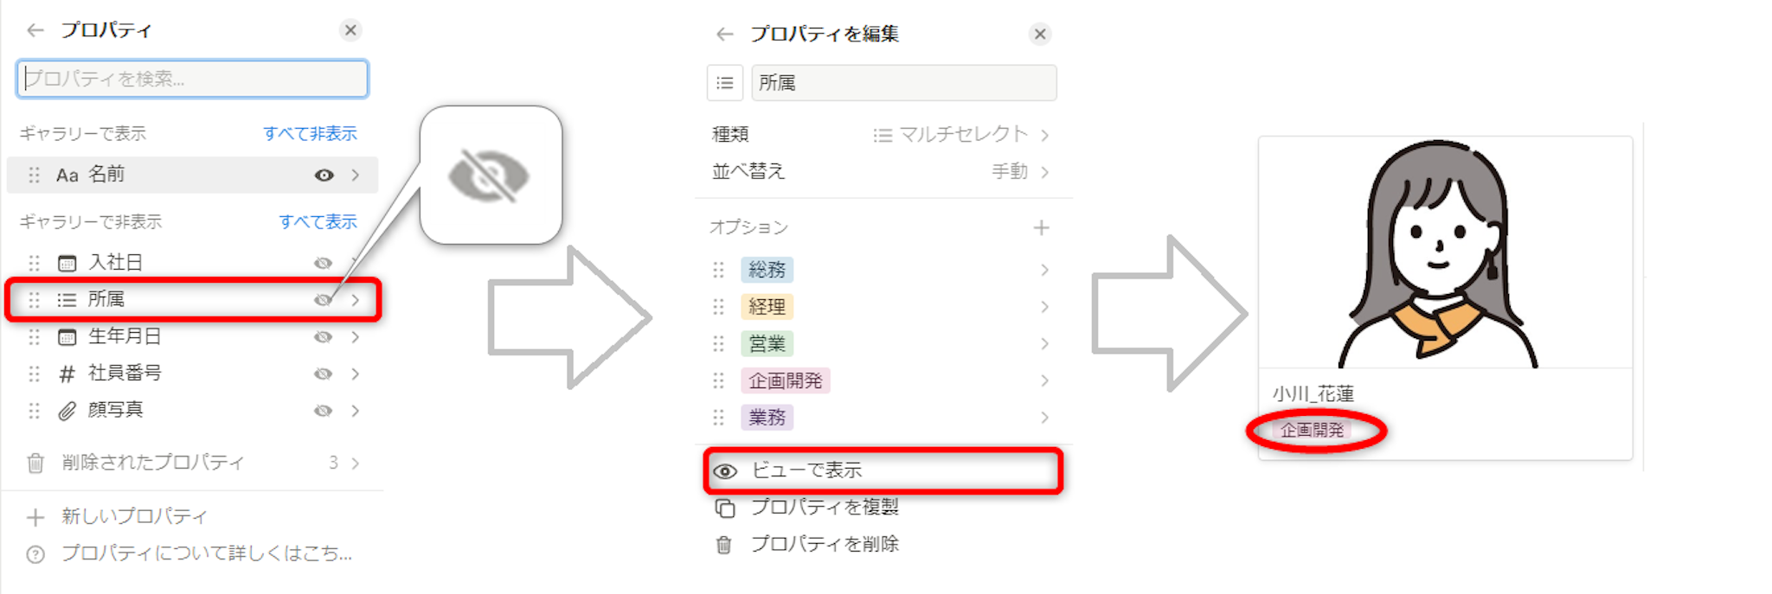Click the drag handle beside 総務 option
Image resolution: width=1772 pixels, height=594 pixels.
[718, 271]
